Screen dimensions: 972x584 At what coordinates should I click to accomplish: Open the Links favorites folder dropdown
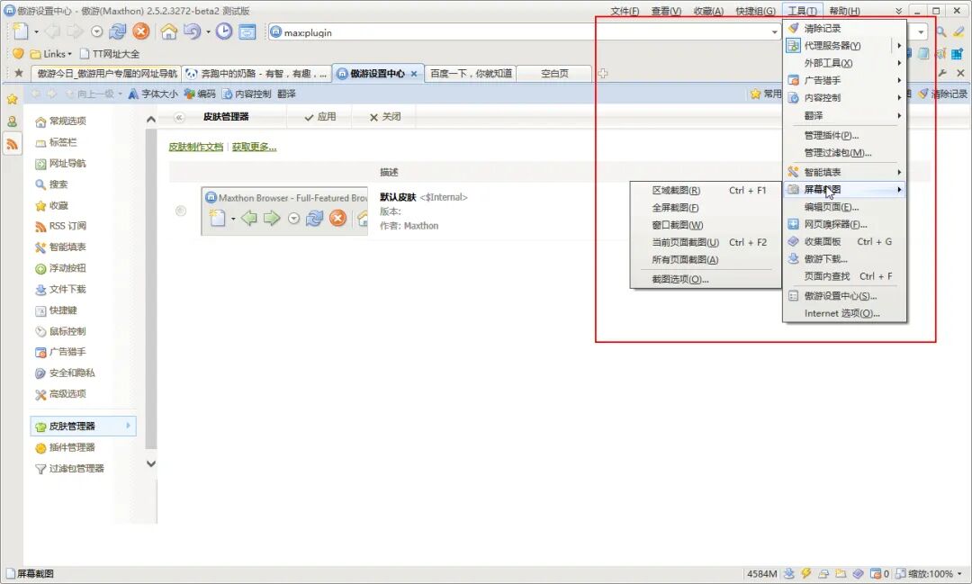click(50, 54)
